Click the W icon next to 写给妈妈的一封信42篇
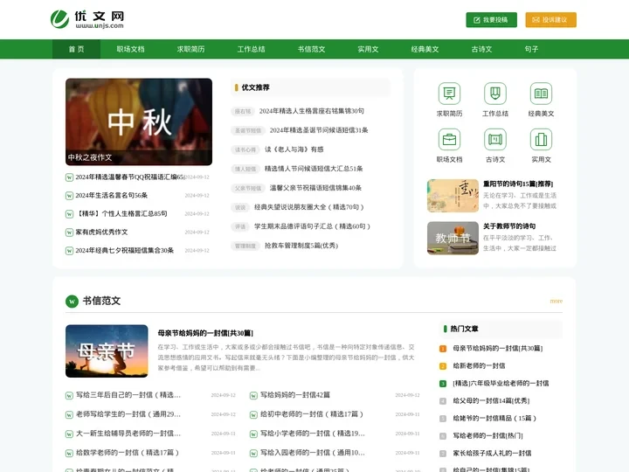This screenshot has height=472, width=629. (x=253, y=395)
